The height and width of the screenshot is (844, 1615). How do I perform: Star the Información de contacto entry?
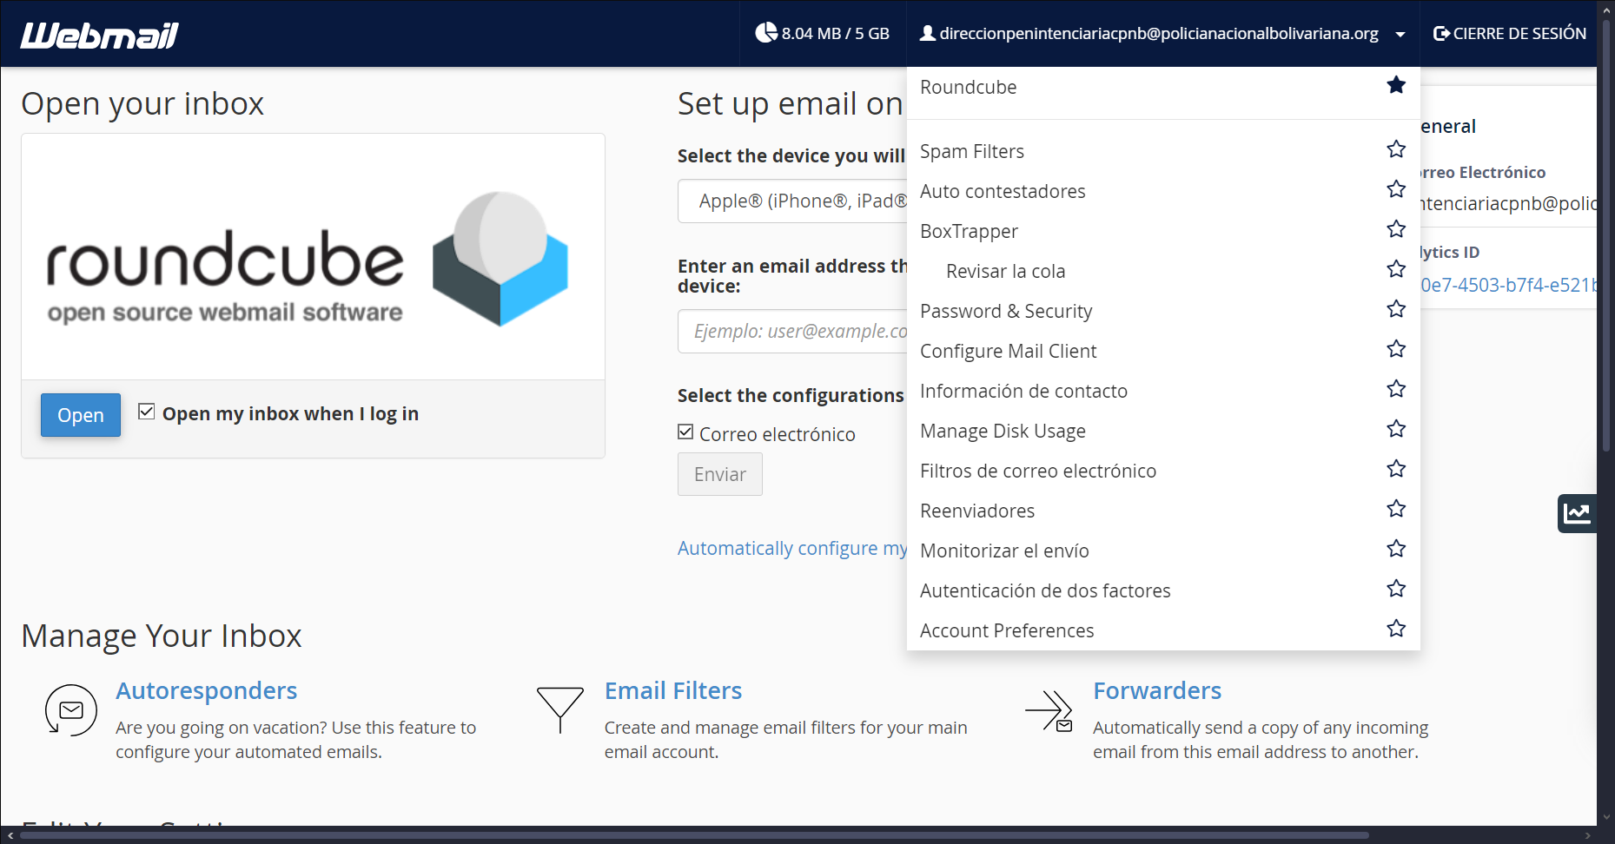point(1396,389)
